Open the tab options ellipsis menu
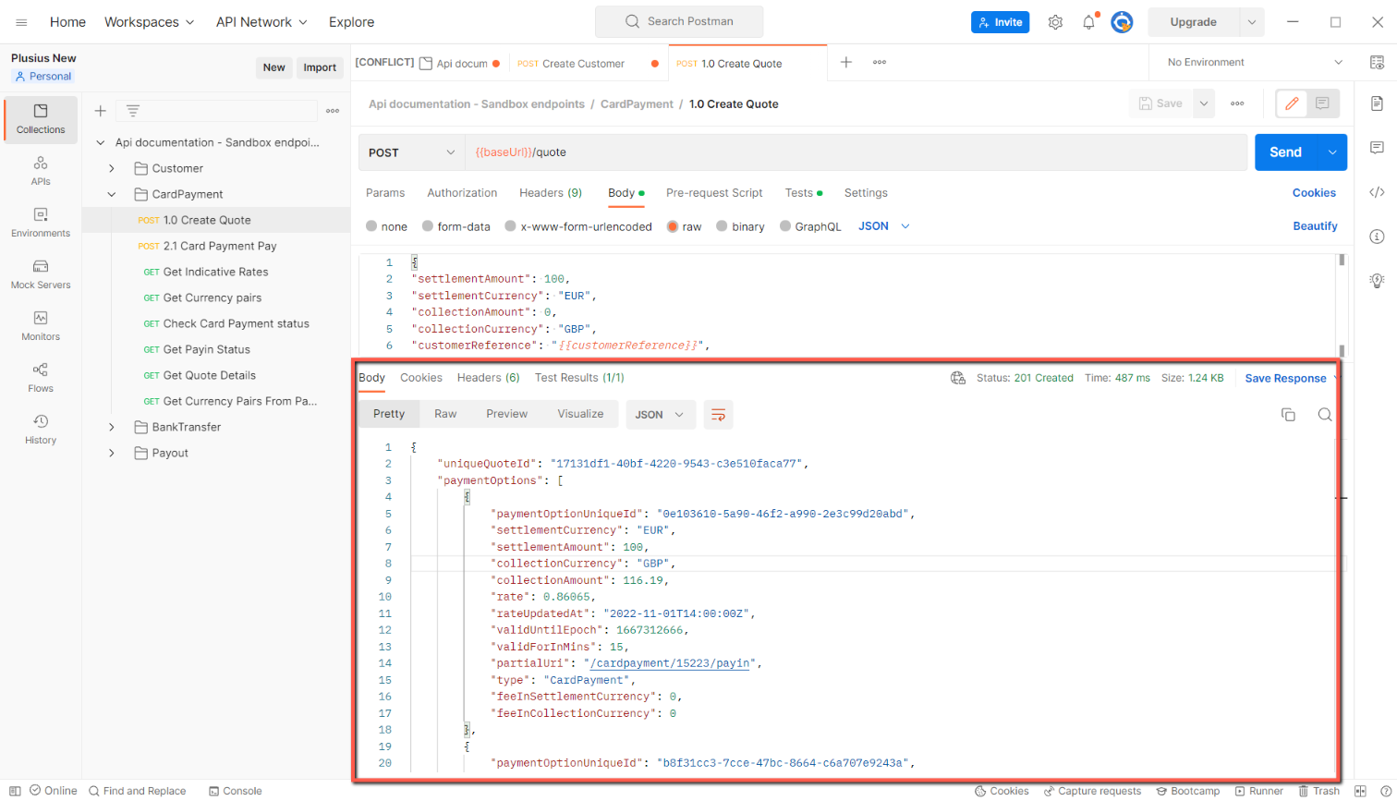 point(880,62)
